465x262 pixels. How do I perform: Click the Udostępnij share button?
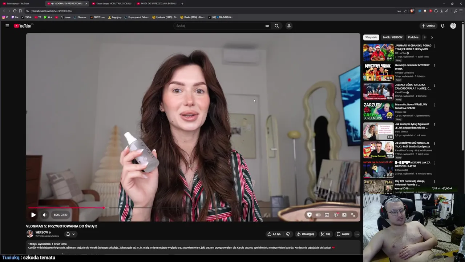[x=306, y=234]
